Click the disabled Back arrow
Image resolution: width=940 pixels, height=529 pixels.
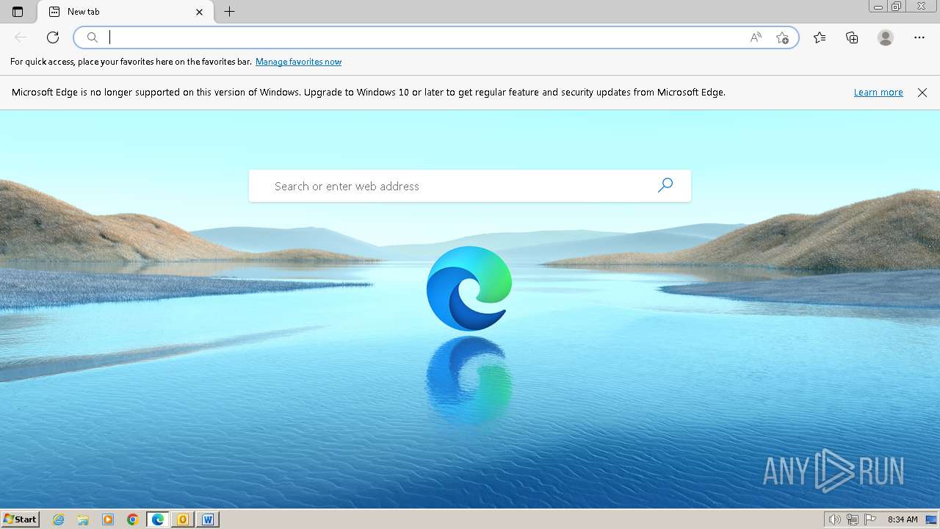tap(21, 37)
